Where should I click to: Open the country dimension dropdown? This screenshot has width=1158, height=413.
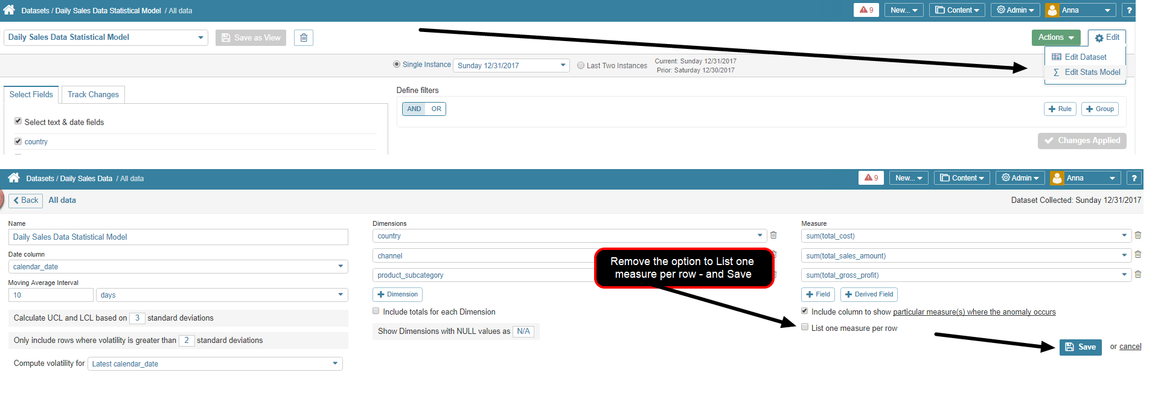569,235
